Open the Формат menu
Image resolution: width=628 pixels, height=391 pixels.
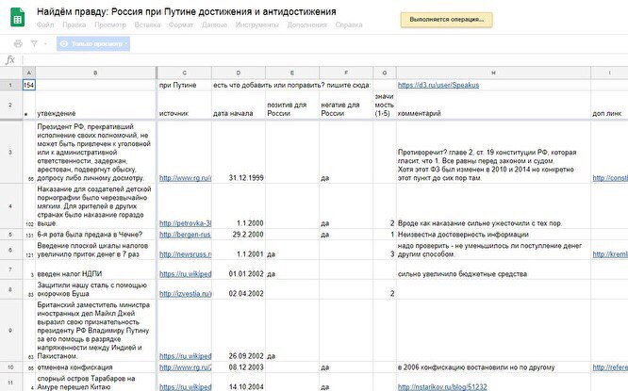click(x=181, y=24)
